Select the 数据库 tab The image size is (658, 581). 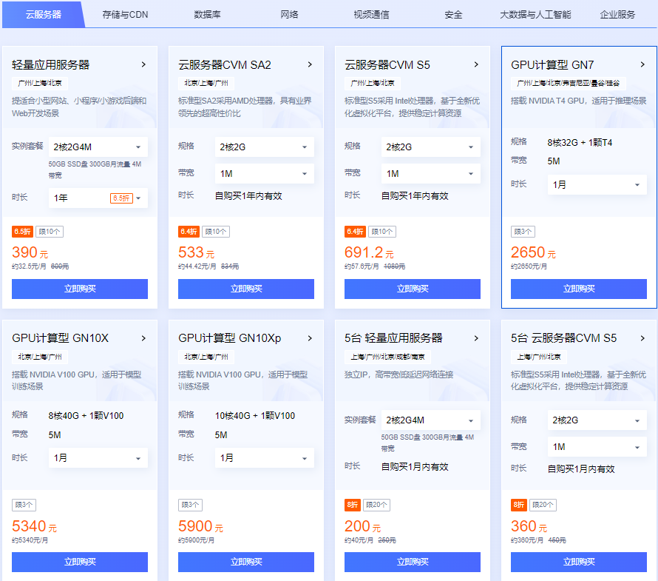(207, 15)
